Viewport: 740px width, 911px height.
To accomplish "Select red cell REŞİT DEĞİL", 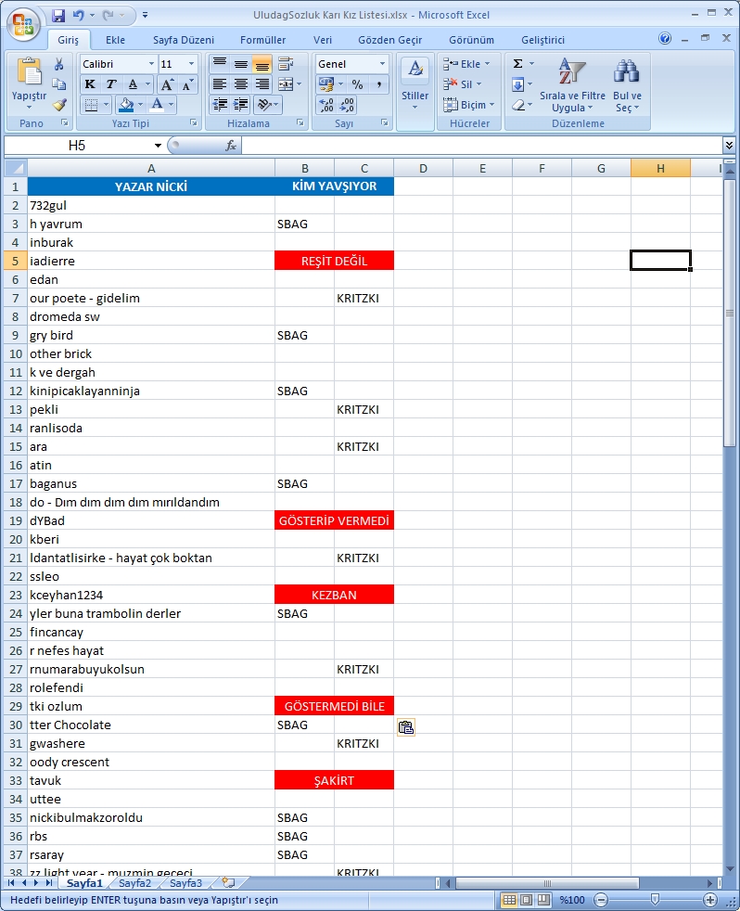I will pos(334,261).
